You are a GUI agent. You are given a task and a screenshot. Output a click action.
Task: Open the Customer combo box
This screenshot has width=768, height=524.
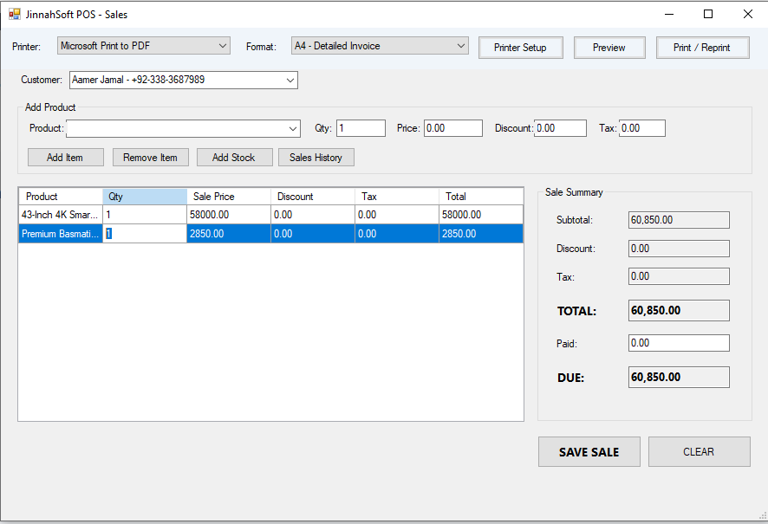click(184, 81)
